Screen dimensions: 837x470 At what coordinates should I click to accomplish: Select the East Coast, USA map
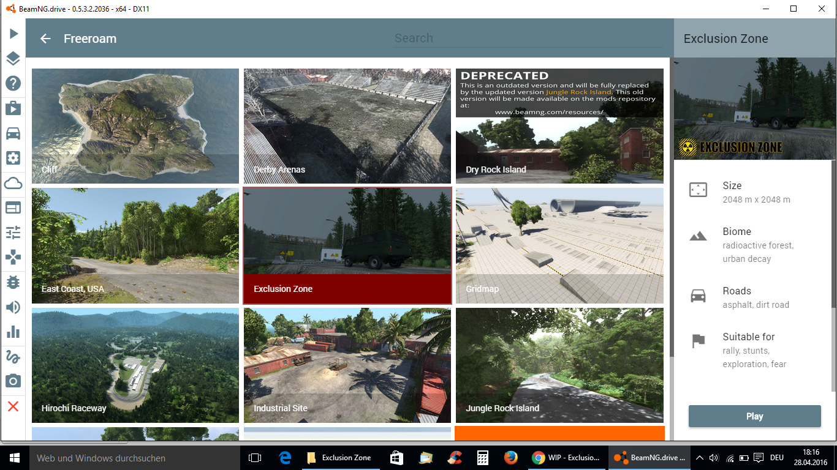tap(135, 245)
